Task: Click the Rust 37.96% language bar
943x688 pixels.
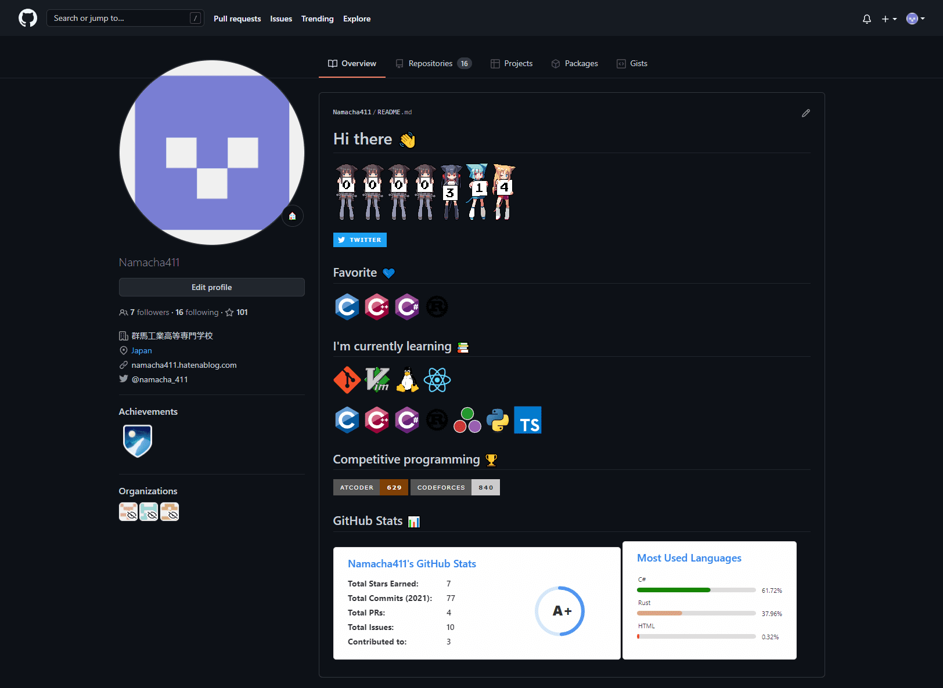Action: pyautogui.click(x=696, y=613)
